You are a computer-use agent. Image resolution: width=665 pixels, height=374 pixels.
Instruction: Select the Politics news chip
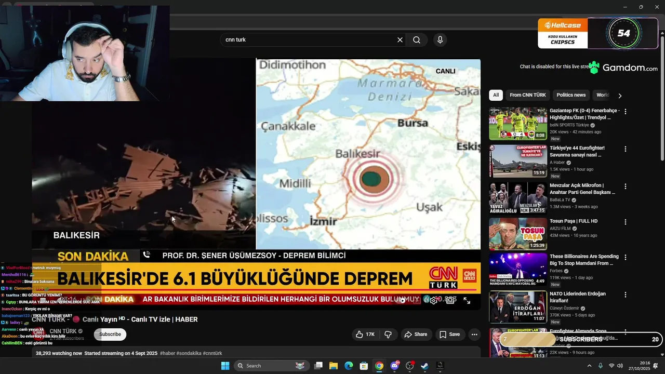[x=571, y=95]
